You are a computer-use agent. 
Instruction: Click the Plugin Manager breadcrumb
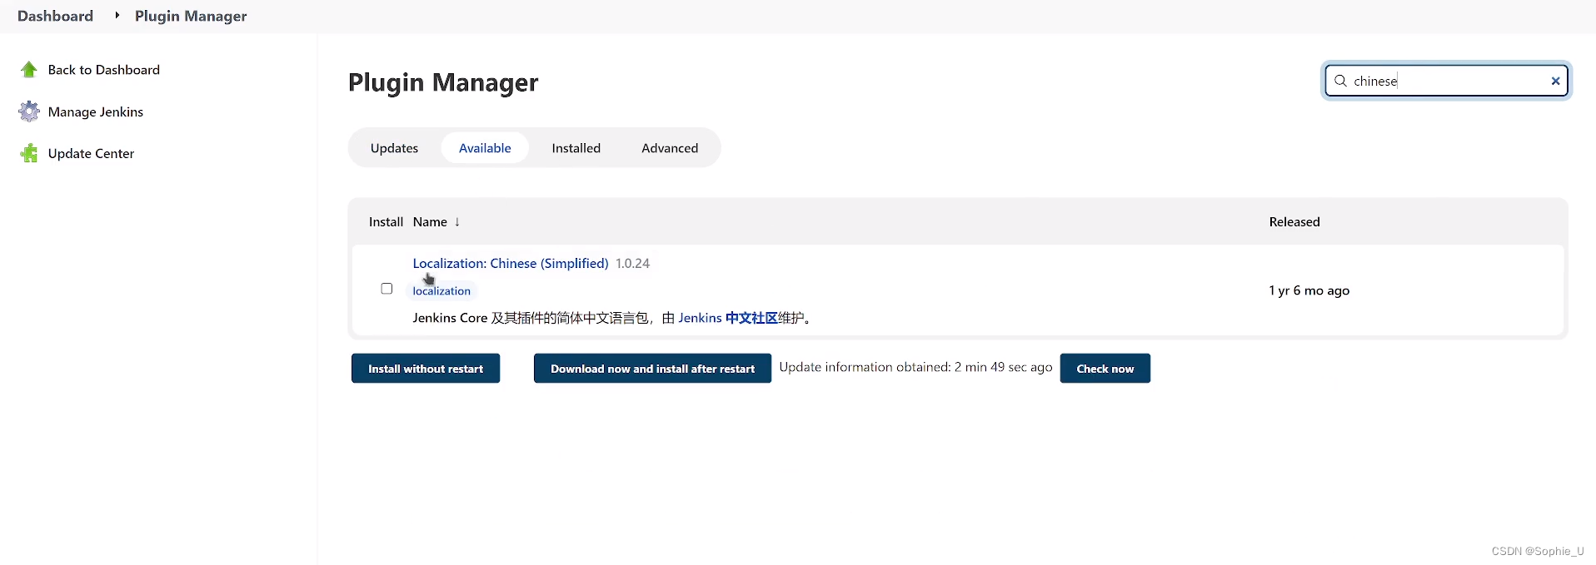pyautogui.click(x=191, y=16)
